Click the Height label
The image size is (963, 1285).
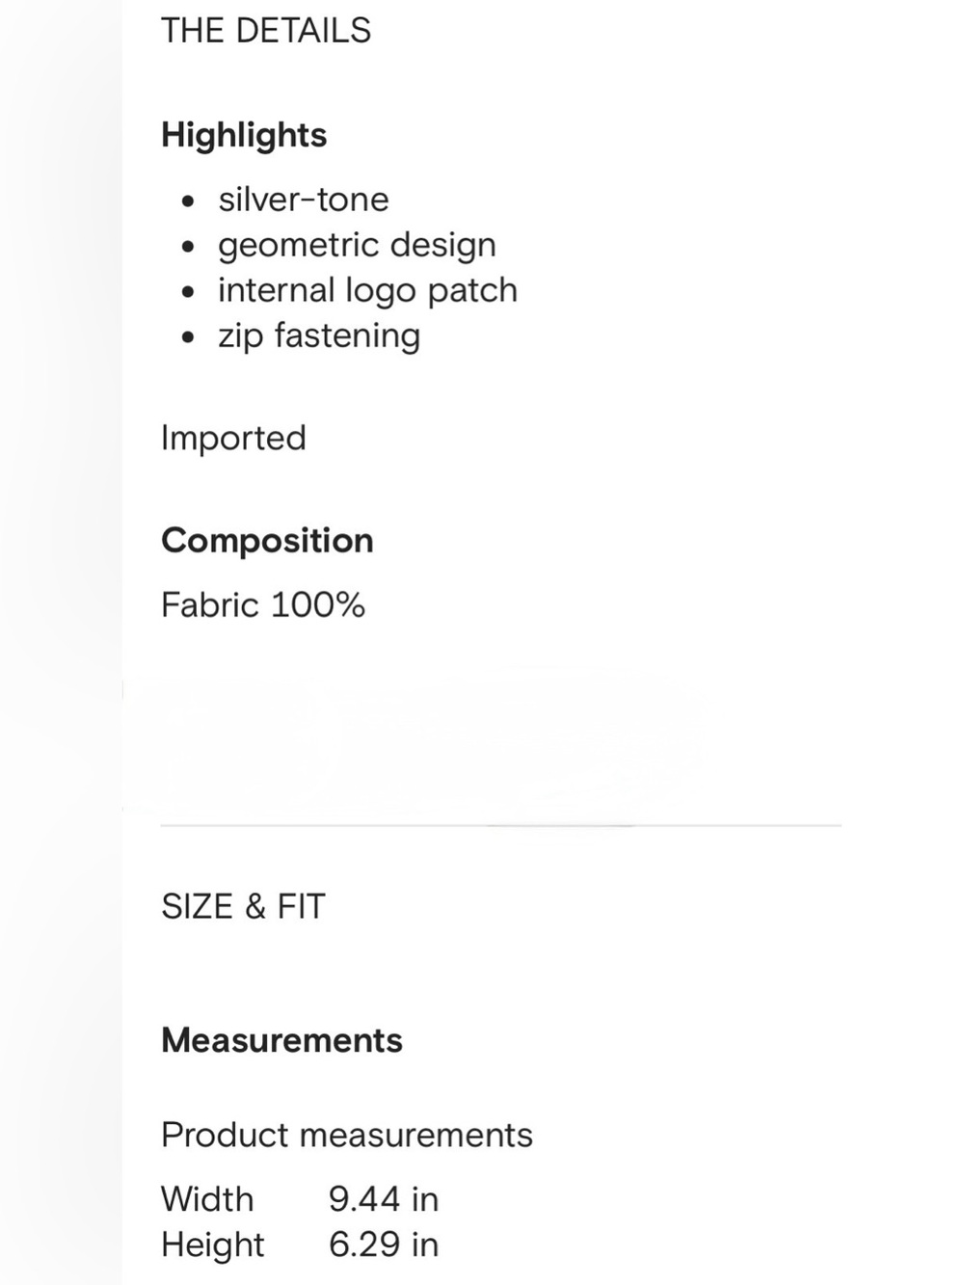click(x=213, y=1245)
